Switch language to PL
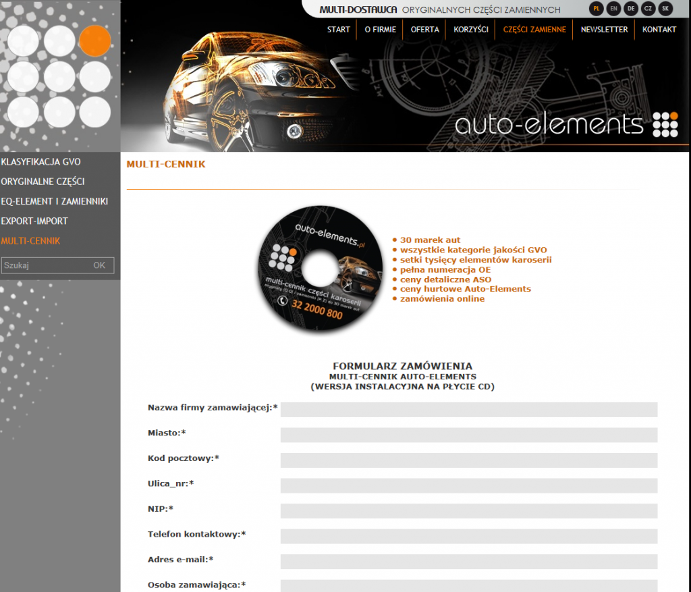The height and width of the screenshot is (592, 691). coord(596,8)
